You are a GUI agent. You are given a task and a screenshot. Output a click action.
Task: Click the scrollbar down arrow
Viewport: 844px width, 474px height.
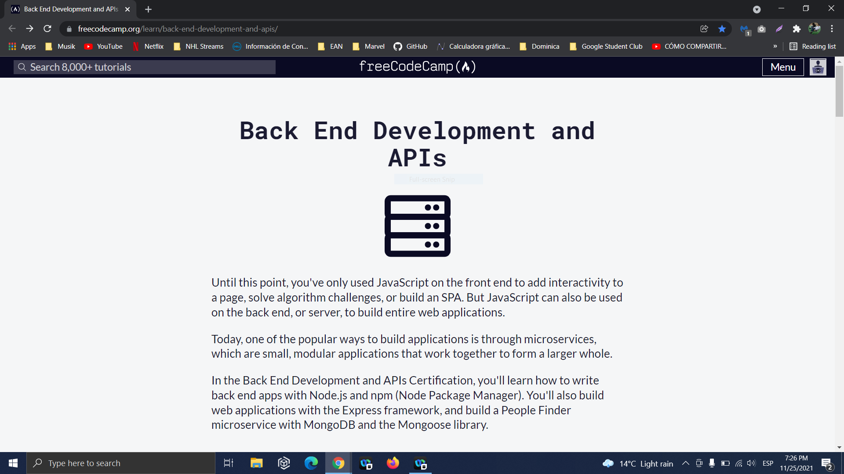(839, 448)
